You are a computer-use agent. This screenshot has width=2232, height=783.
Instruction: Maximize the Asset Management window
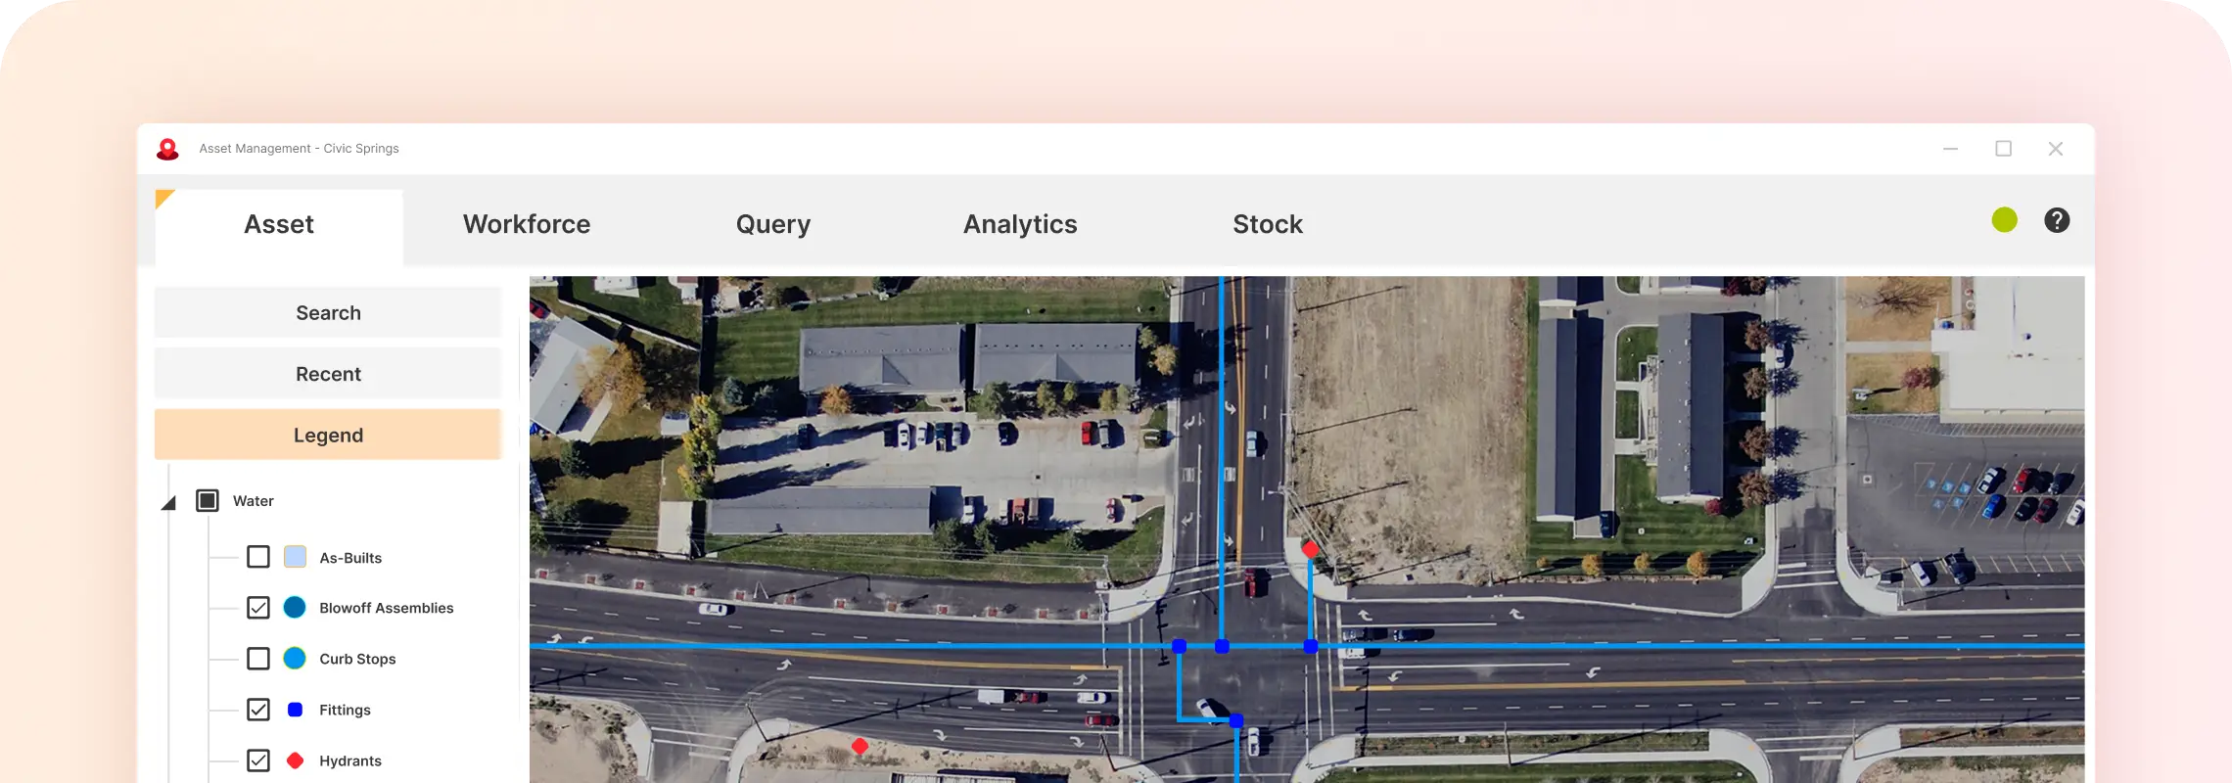[2003, 149]
